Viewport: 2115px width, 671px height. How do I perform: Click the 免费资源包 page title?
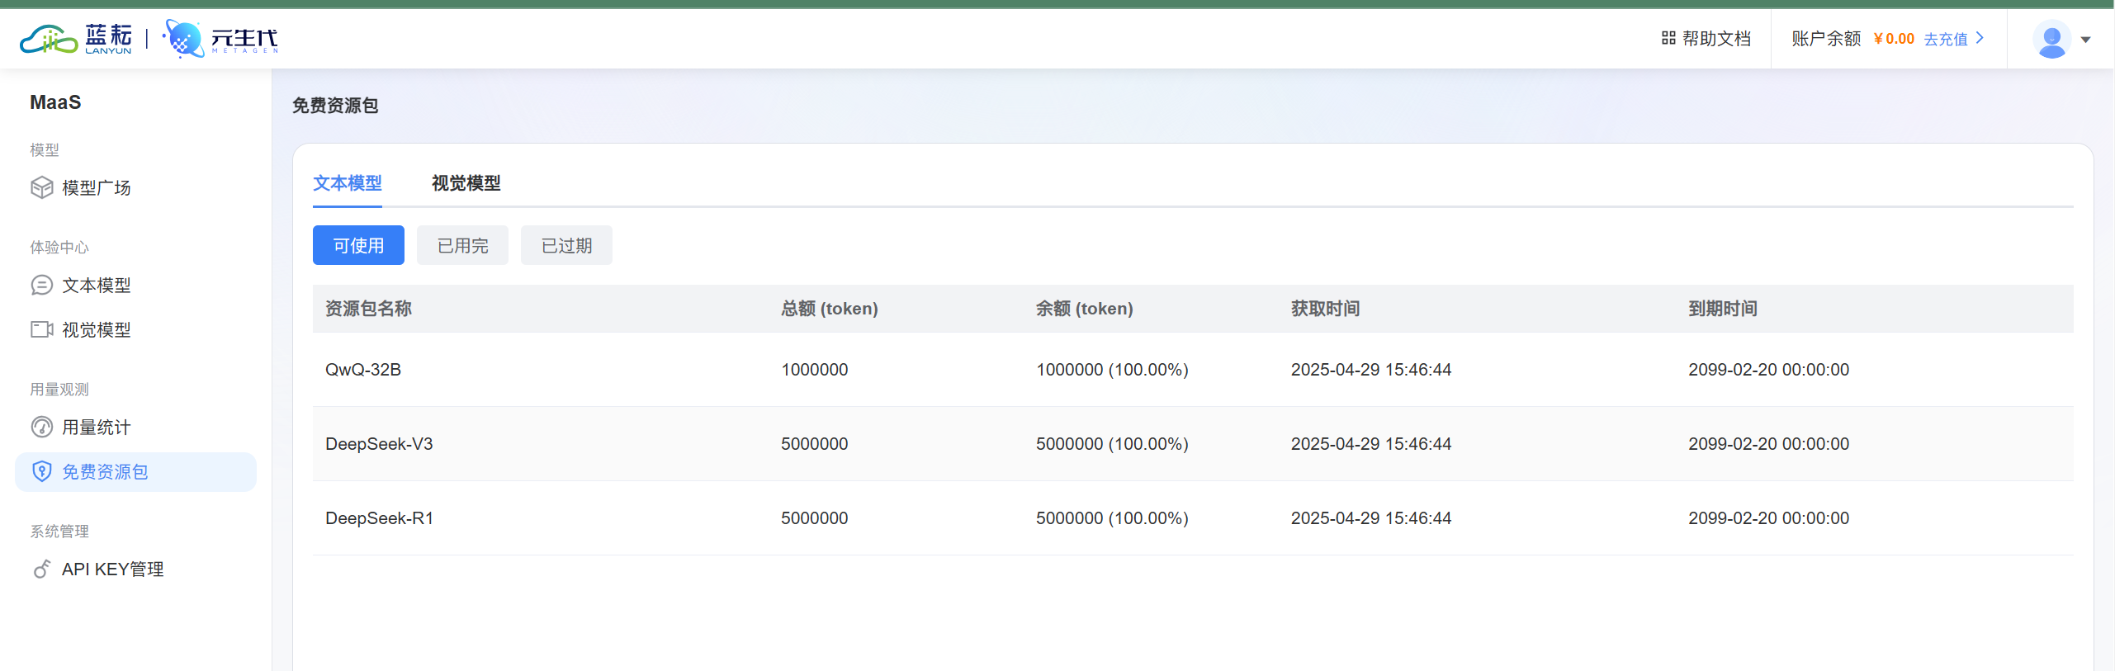point(335,106)
